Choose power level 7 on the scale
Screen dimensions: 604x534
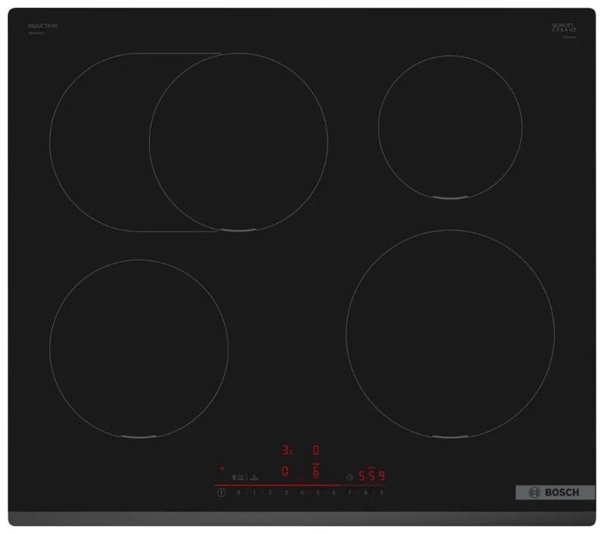(x=350, y=493)
